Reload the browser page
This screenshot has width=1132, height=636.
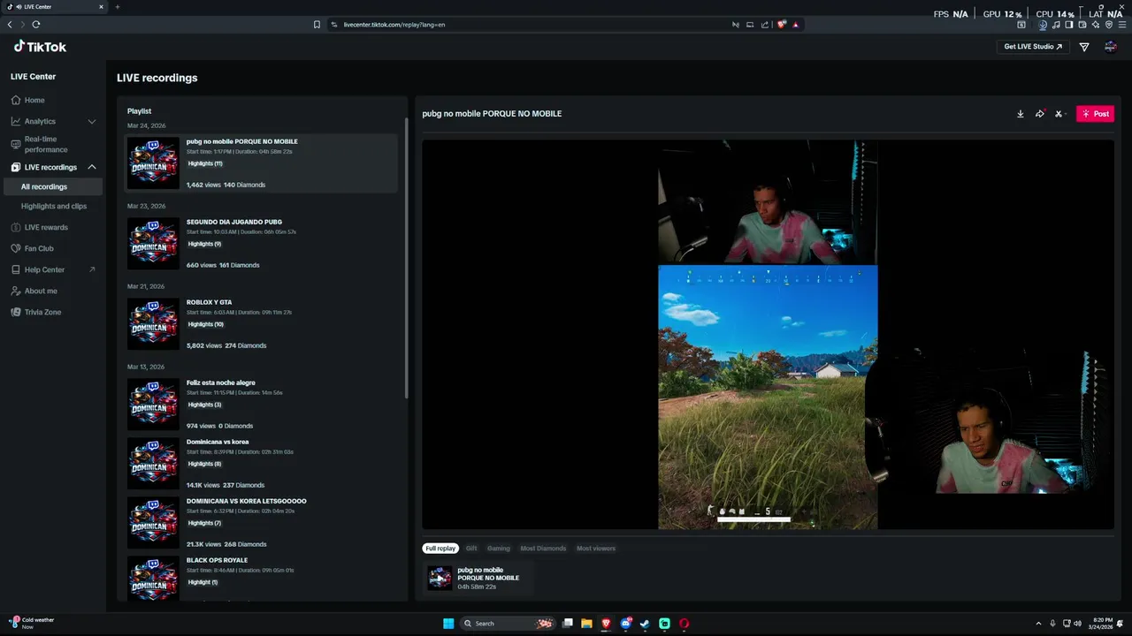coord(36,25)
